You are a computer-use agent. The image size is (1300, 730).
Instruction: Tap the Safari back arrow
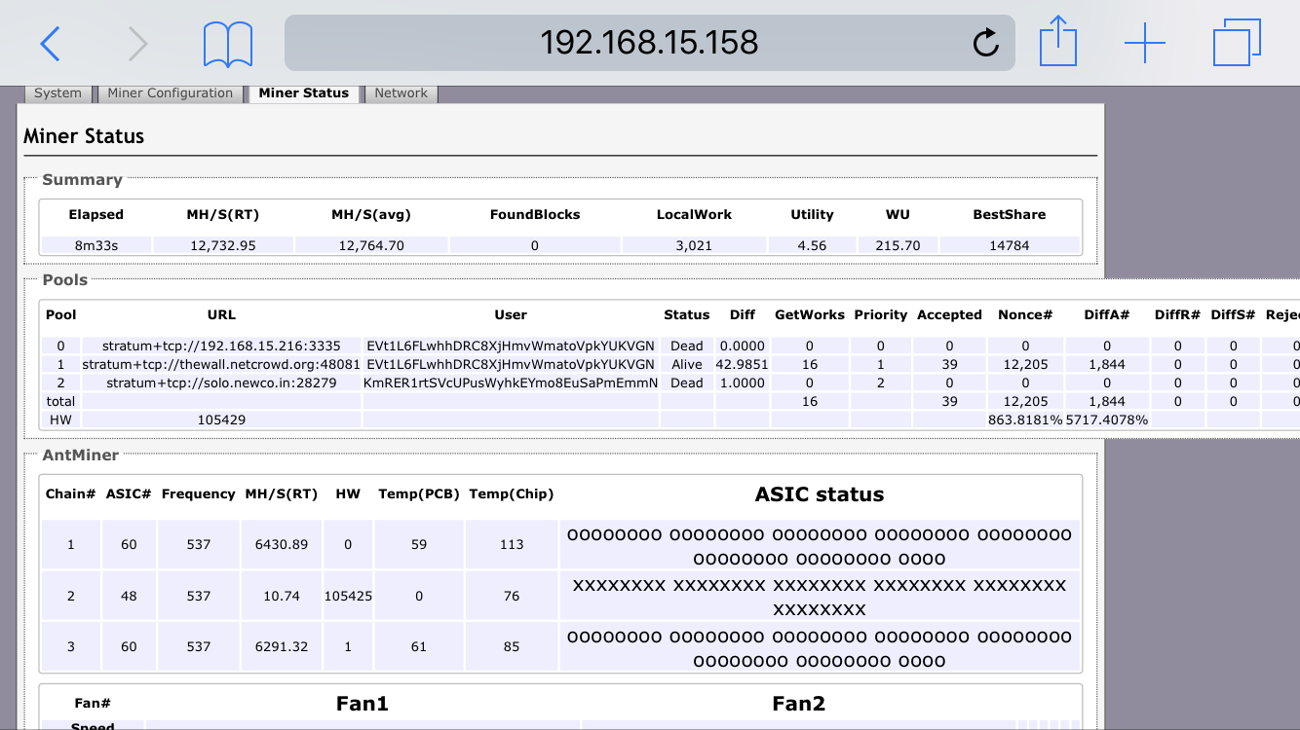click(x=51, y=44)
